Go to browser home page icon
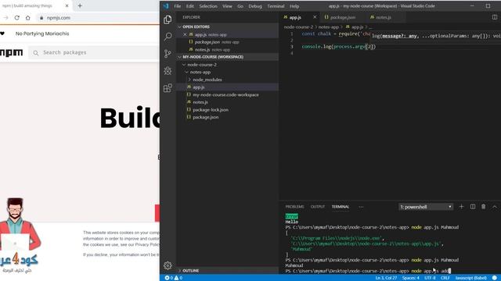501x281 pixels. [28, 18]
